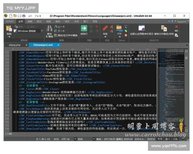Toggle the 可写 writable status
The image size is (193, 154).
click(x=160, y=139)
